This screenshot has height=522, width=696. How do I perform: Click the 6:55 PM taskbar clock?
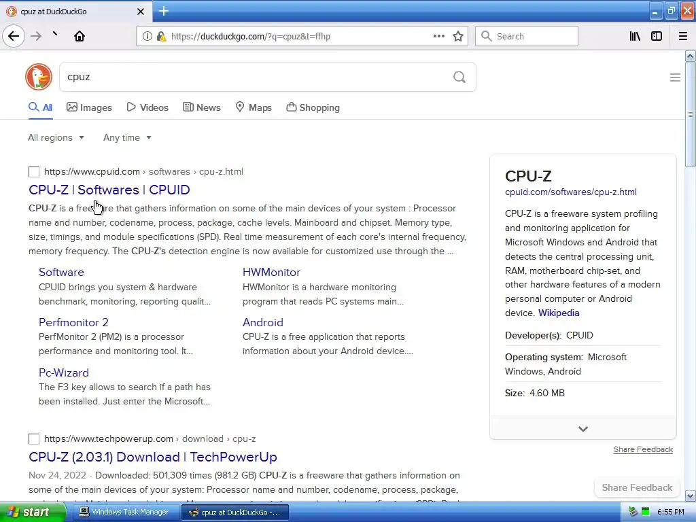coord(671,512)
